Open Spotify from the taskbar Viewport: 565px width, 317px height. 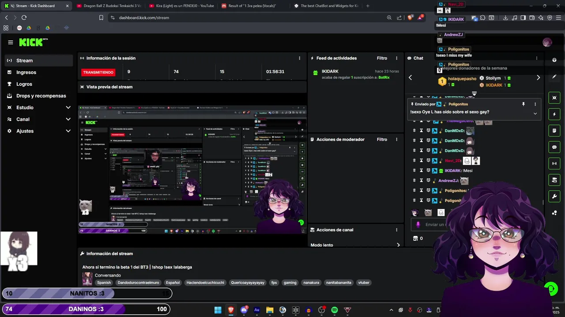click(335, 310)
